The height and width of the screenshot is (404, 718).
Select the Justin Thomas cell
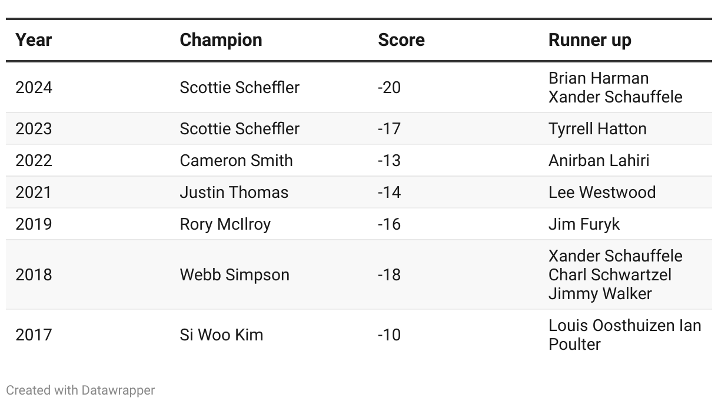(x=234, y=193)
